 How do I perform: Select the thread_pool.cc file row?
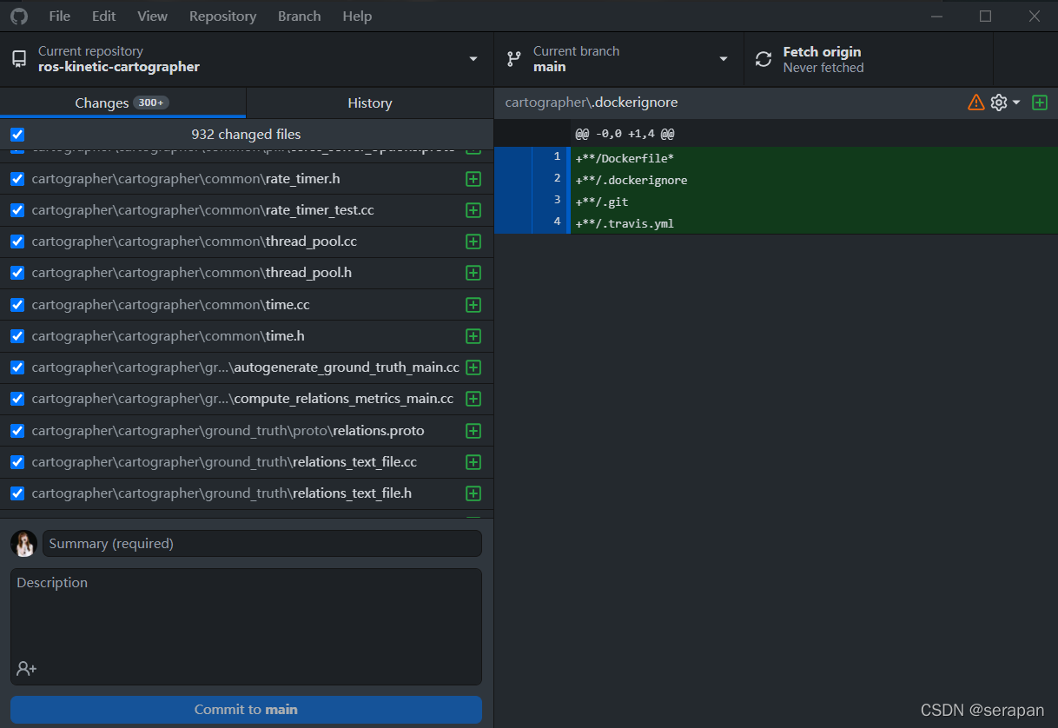pyautogui.click(x=247, y=242)
